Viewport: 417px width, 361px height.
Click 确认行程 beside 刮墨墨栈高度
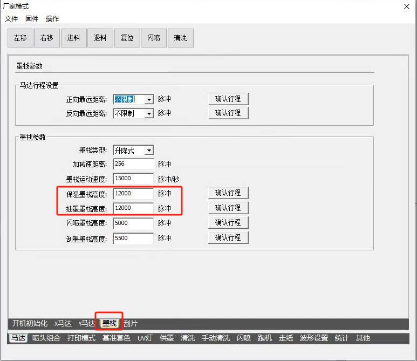228,237
